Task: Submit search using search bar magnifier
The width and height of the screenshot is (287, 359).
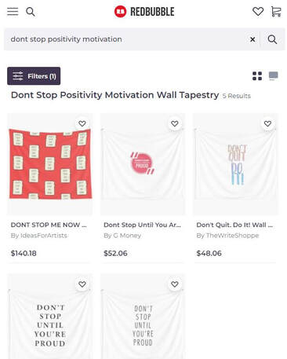Action: click(x=272, y=39)
